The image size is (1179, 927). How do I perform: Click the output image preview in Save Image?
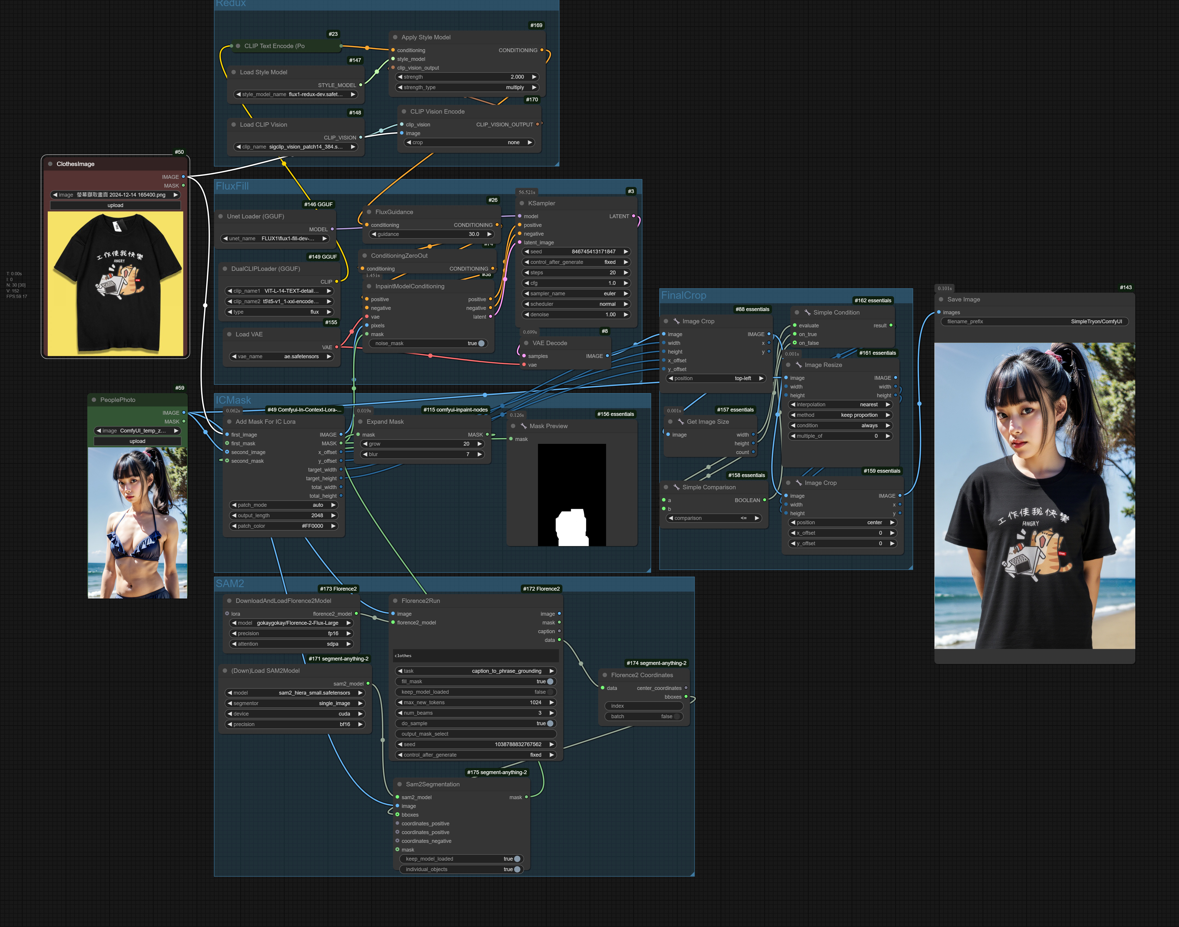point(1035,495)
